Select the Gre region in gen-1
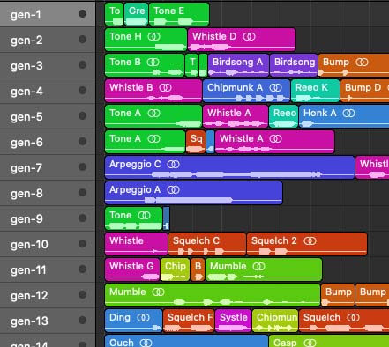 pos(136,14)
